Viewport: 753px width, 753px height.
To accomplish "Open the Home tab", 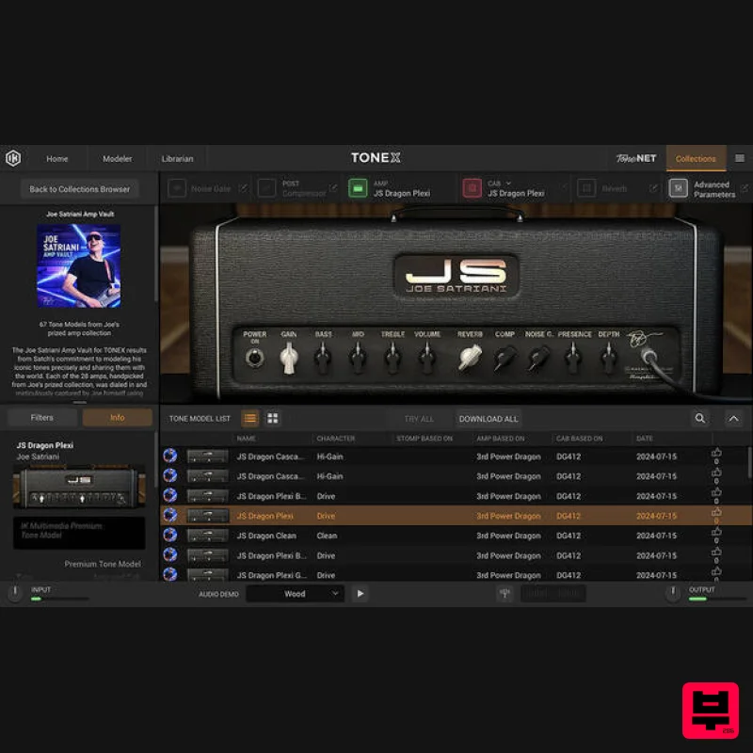I will 56,158.
